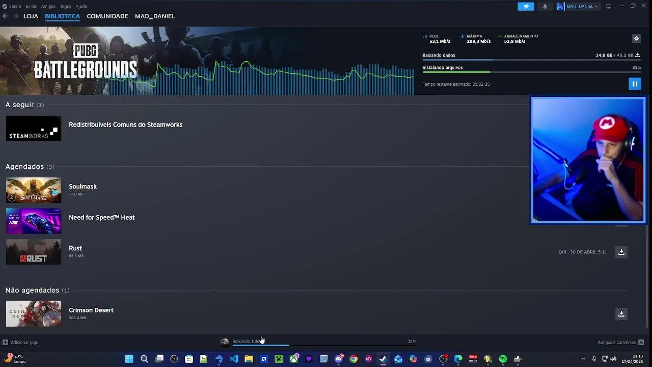Screen dimensions: 652x367
Task: Click the PUBG Battlegrounds banner
Action: [86, 61]
